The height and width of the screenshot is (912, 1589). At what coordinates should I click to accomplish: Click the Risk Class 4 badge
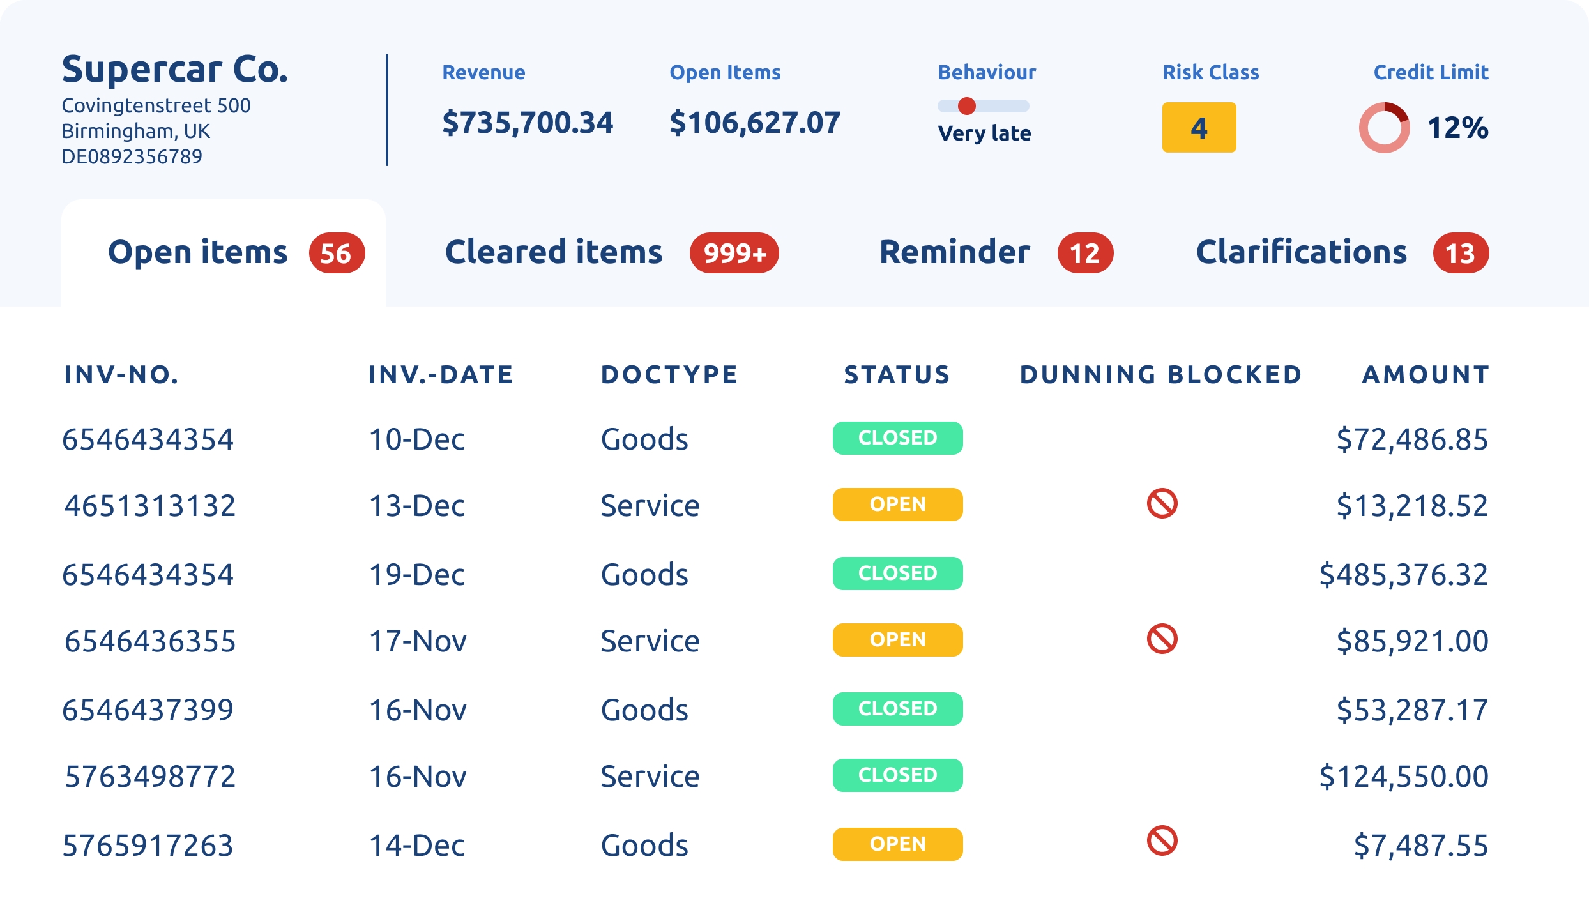coord(1199,128)
